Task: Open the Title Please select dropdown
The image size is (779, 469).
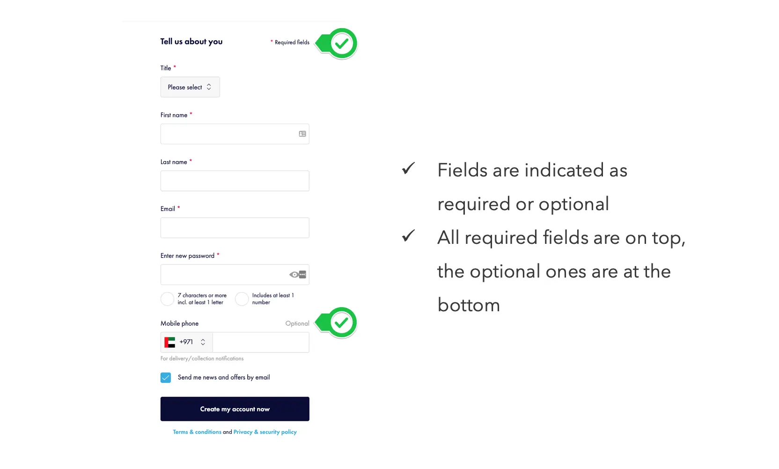Action: 190,87
